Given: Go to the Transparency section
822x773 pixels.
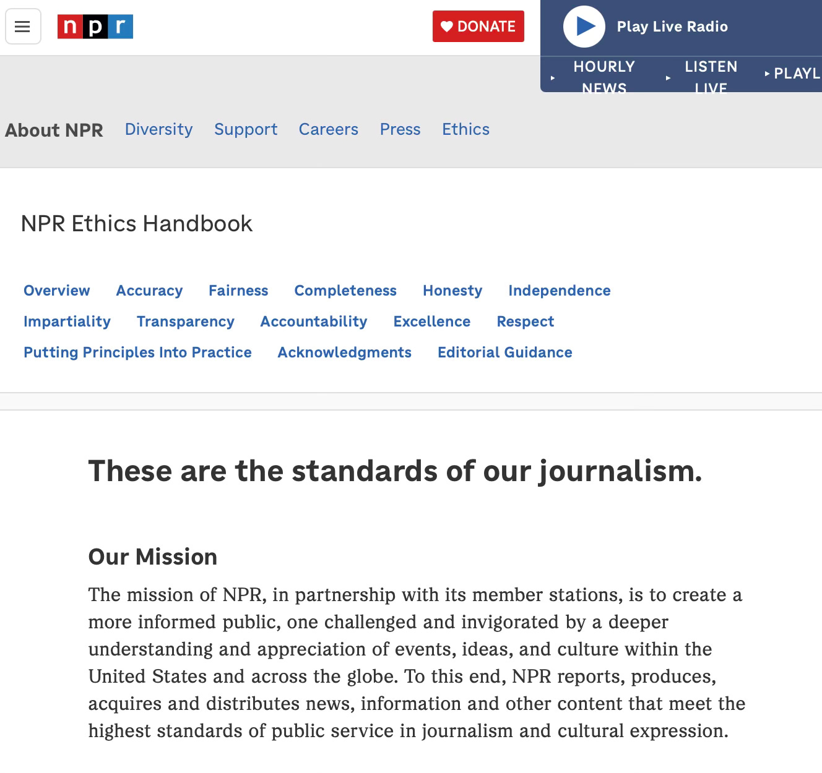Looking at the screenshot, I should click(x=186, y=322).
